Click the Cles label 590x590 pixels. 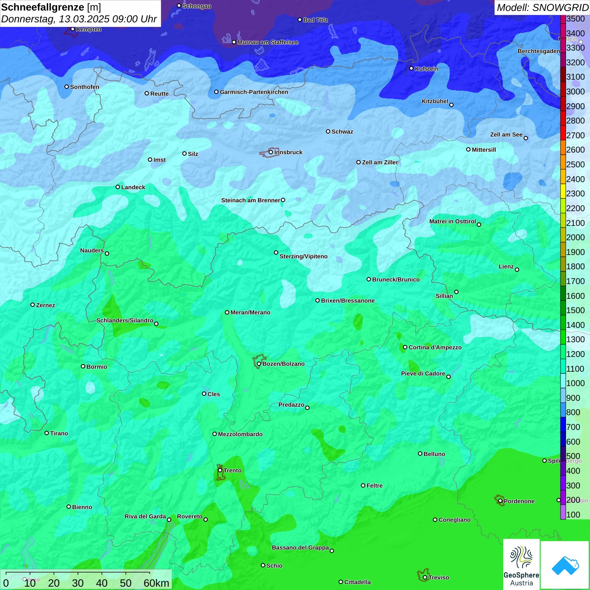(214, 394)
